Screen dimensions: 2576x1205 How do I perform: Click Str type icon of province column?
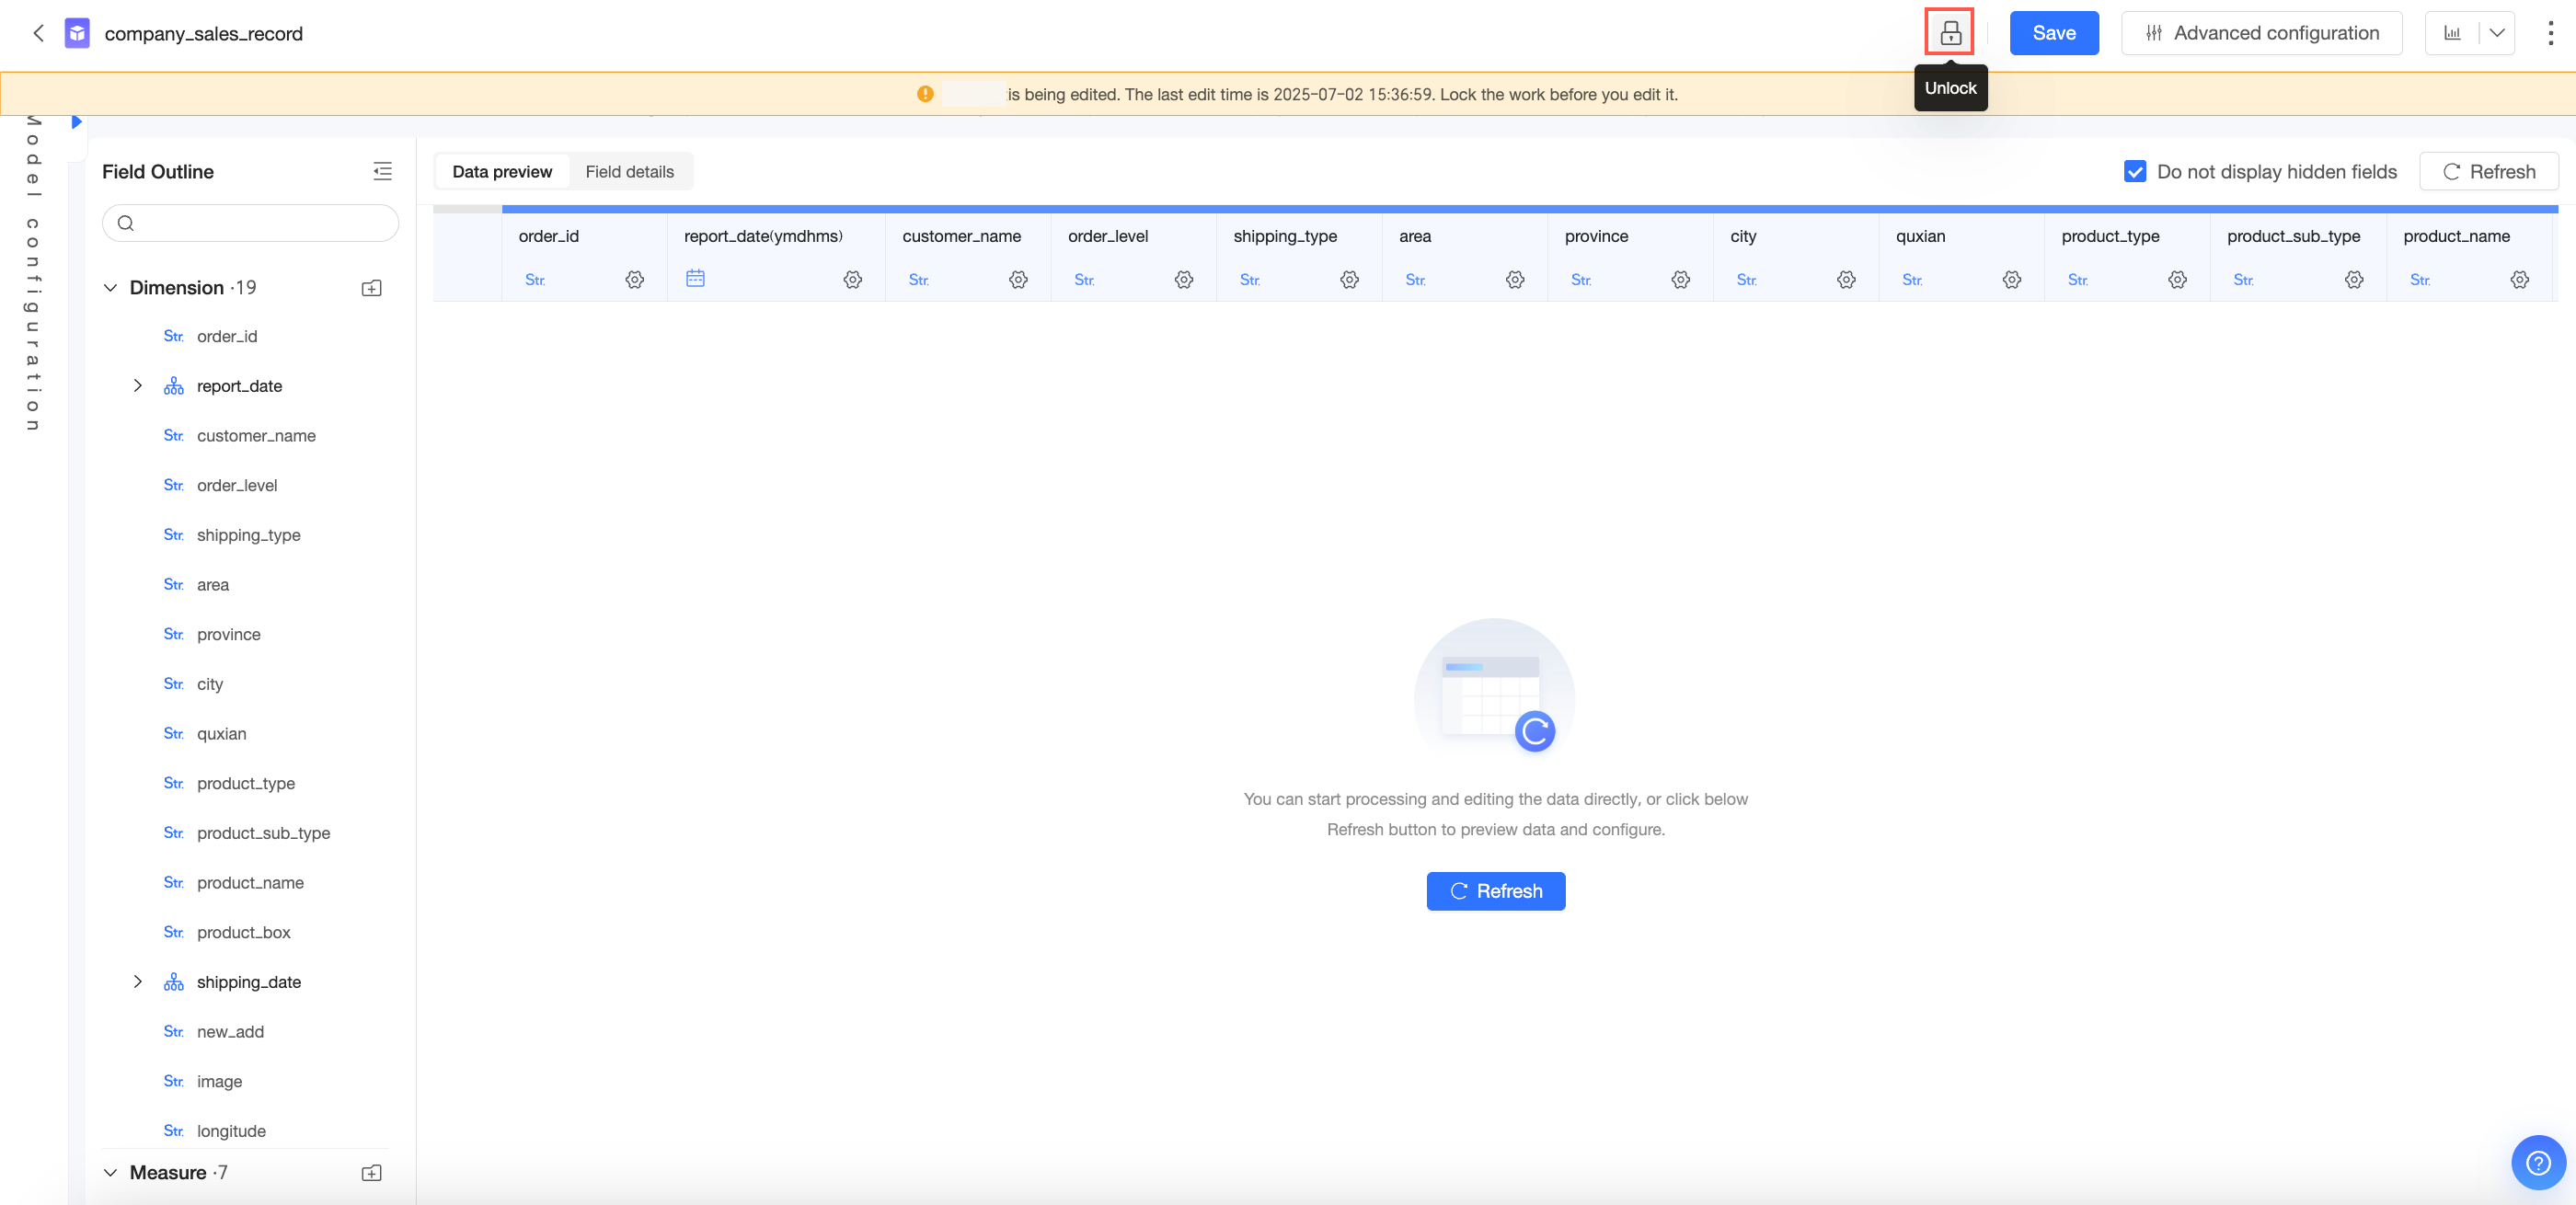(1580, 280)
